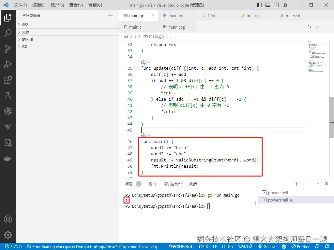This screenshot has width=334, height=250.
Task: Open notifications bell in status bar
Action: pos(327,247)
